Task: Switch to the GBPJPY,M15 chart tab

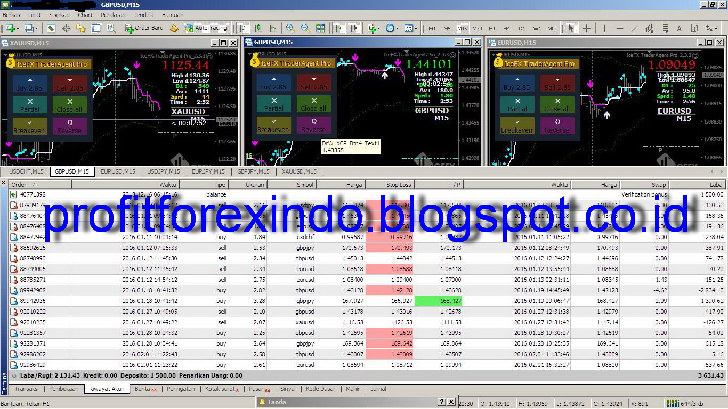Action: click(254, 171)
